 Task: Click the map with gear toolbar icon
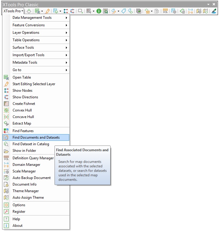(x=174, y=11)
